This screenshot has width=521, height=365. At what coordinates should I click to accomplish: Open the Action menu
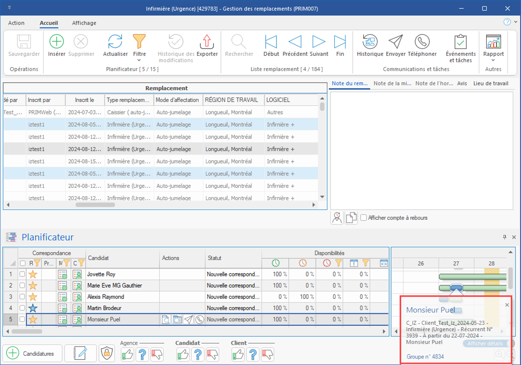pyautogui.click(x=16, y=23)
